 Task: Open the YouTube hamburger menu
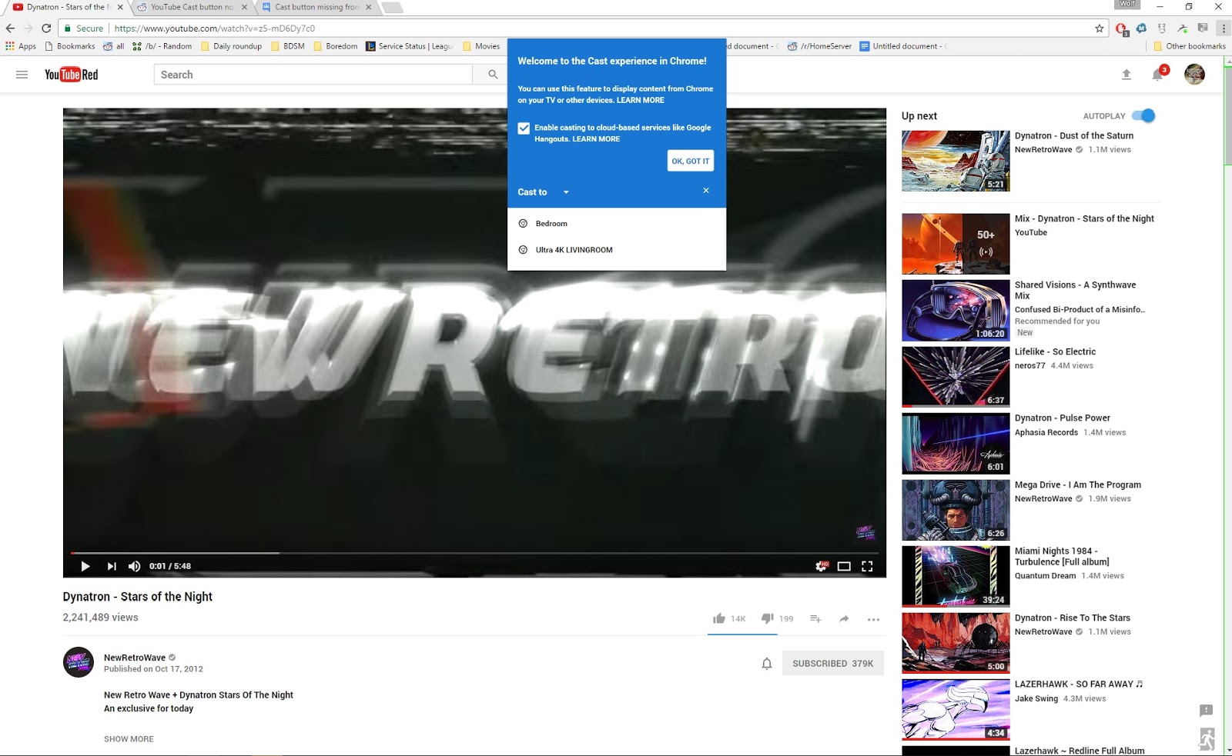21,74
